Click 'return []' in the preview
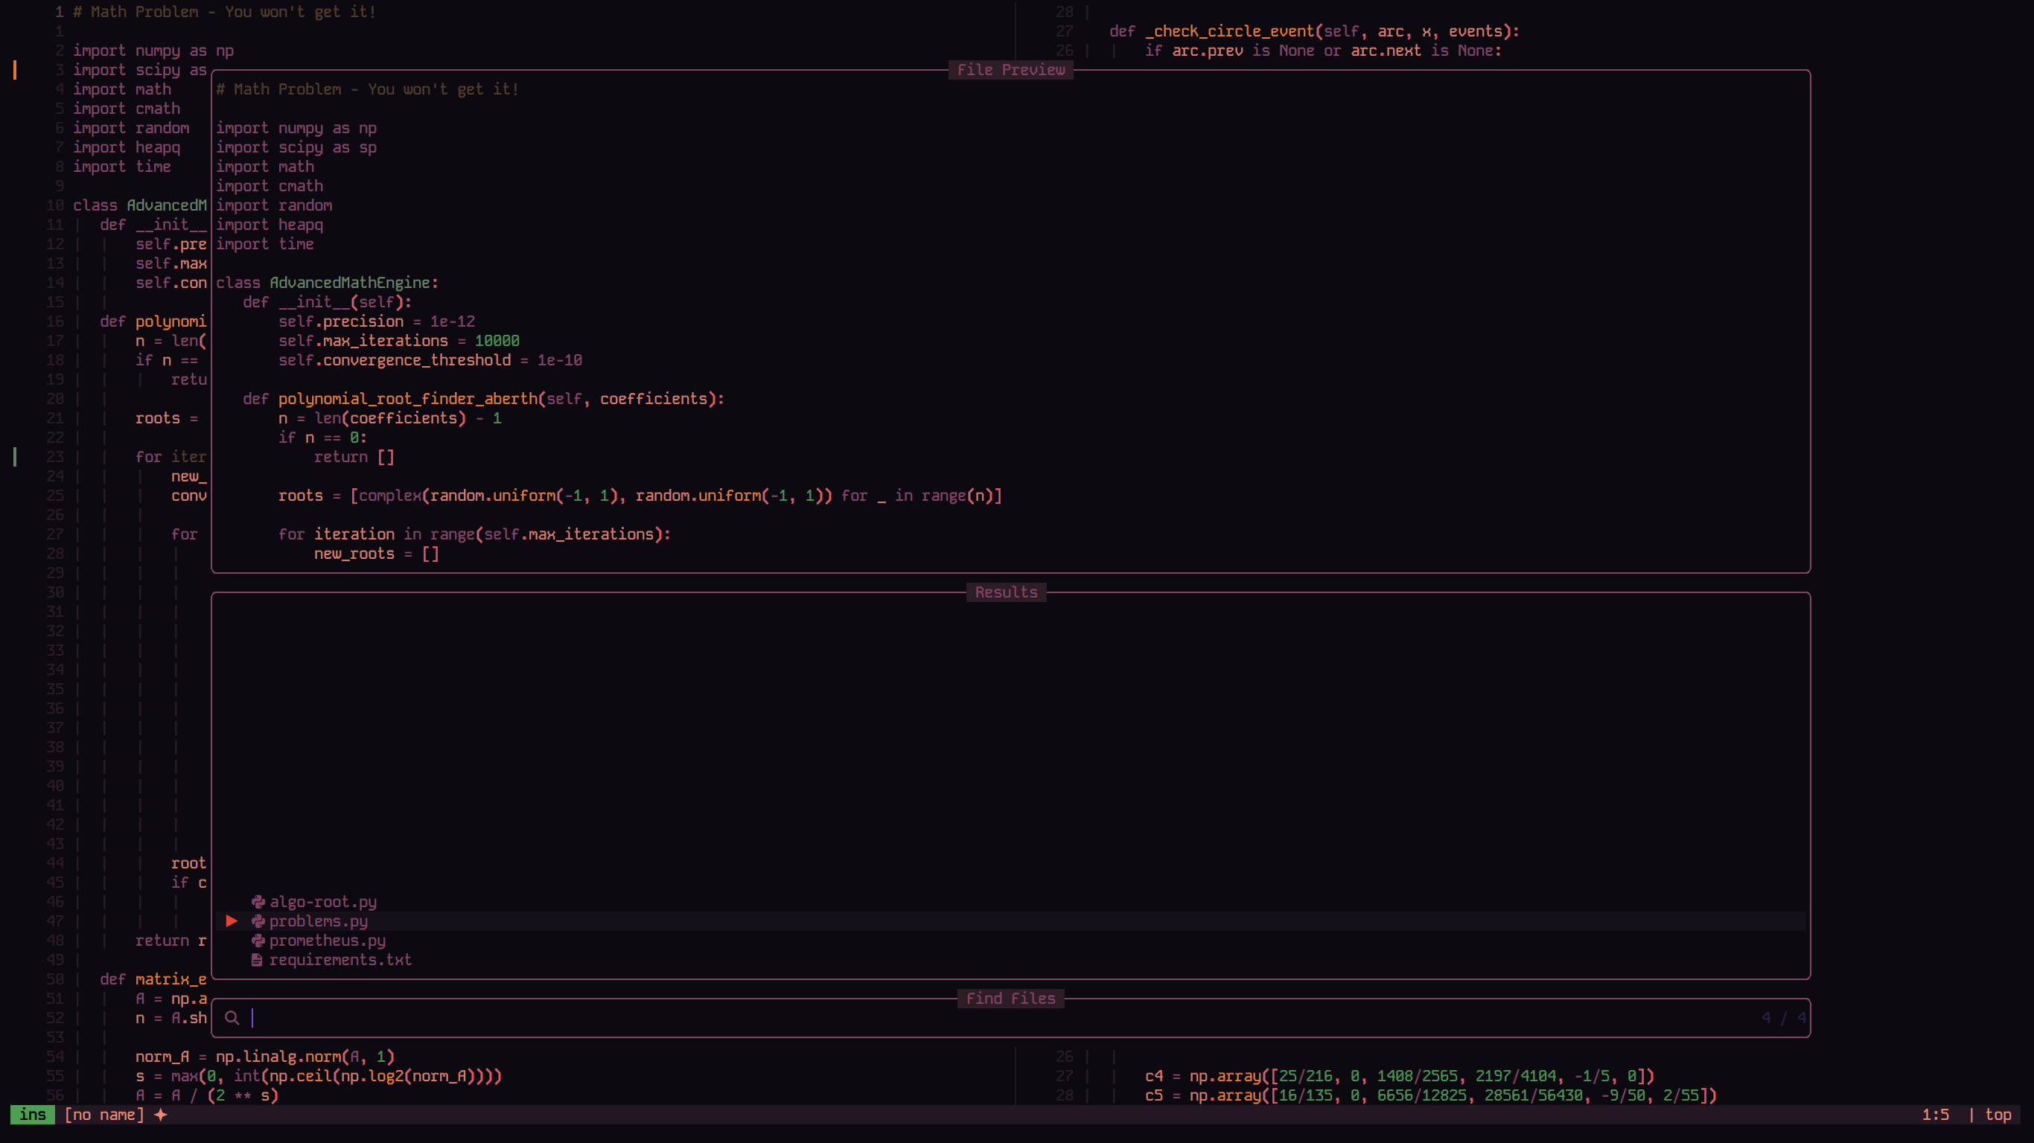This screenshot has height=1143, width=2034. [x=354, y=457]
